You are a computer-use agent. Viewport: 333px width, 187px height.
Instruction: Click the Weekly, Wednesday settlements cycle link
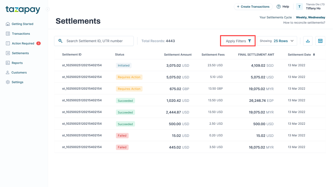pos(310,17)
